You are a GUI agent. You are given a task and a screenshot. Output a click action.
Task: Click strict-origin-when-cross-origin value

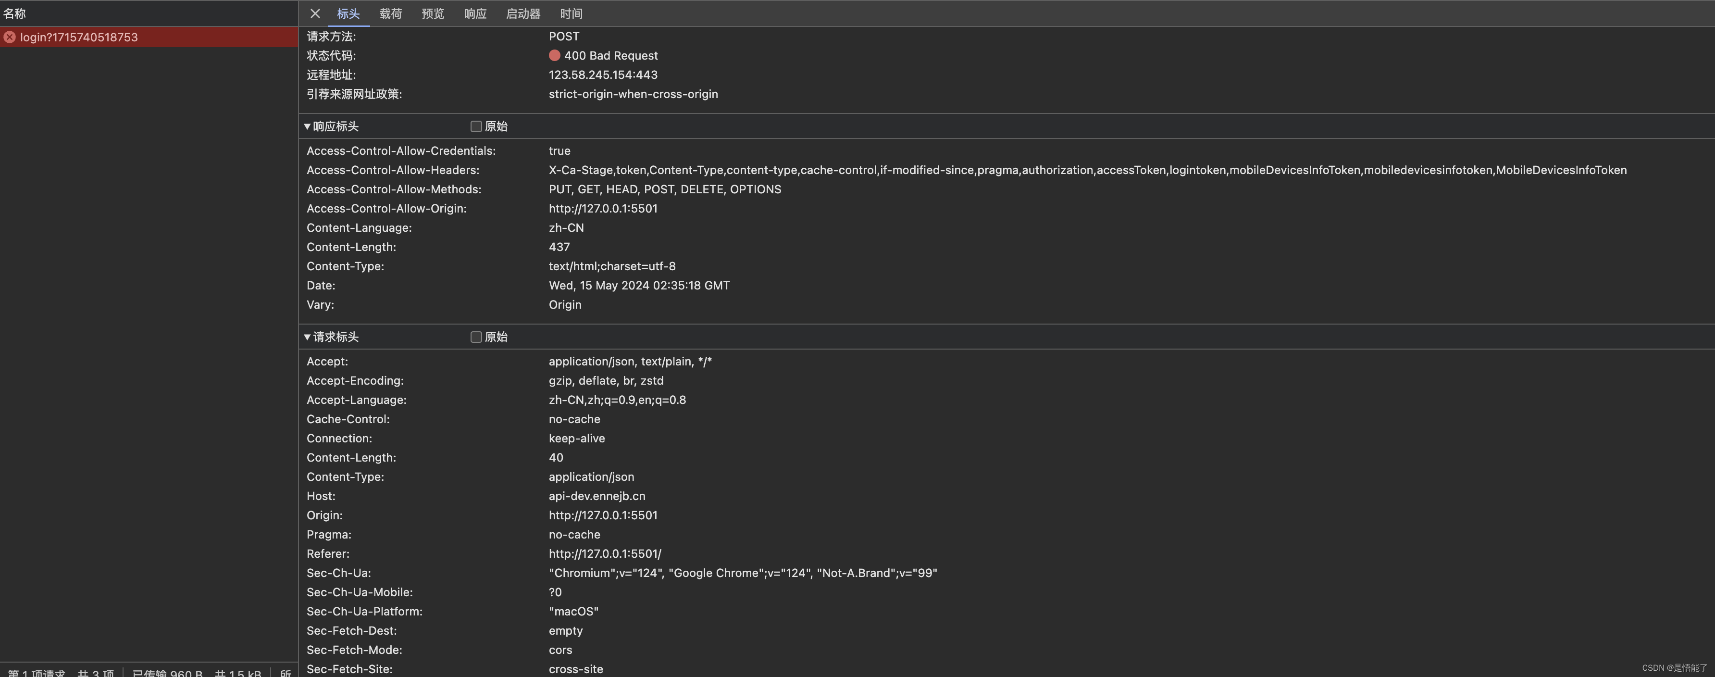[633, 94]
